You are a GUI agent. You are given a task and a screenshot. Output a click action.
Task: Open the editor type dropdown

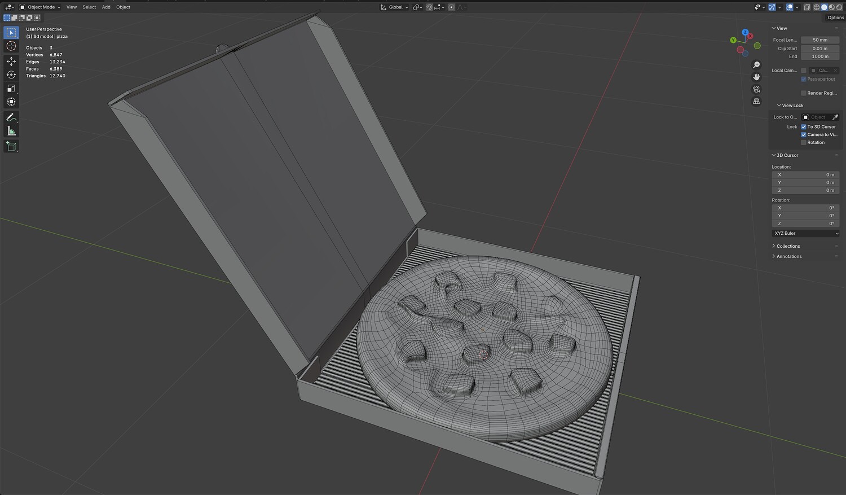[x=9, y=7]
